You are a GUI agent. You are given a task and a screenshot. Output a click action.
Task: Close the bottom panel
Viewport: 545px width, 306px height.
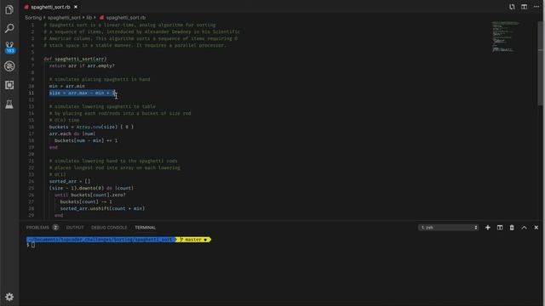pyautogui.click(x=536, y=228)
